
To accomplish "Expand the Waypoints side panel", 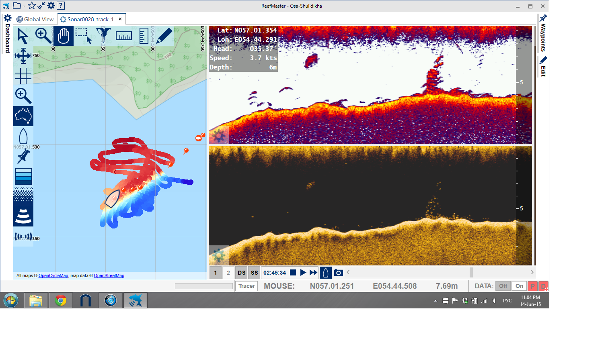I will 543,33.
